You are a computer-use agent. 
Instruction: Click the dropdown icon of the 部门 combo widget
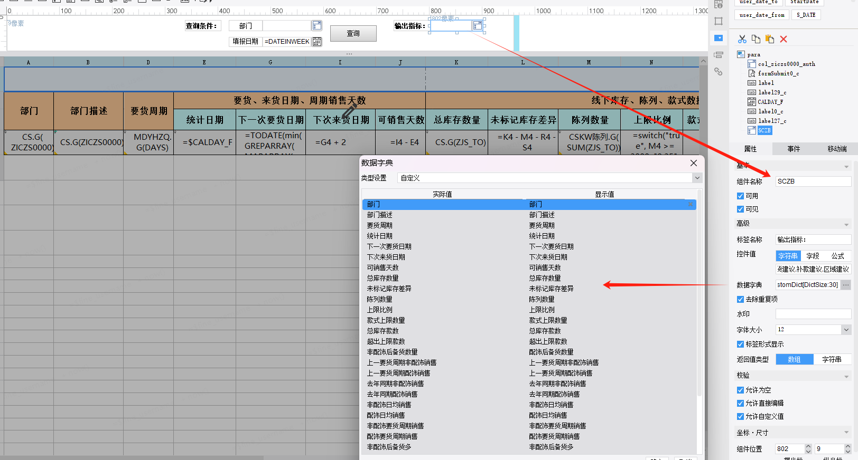tap(316, 25)
